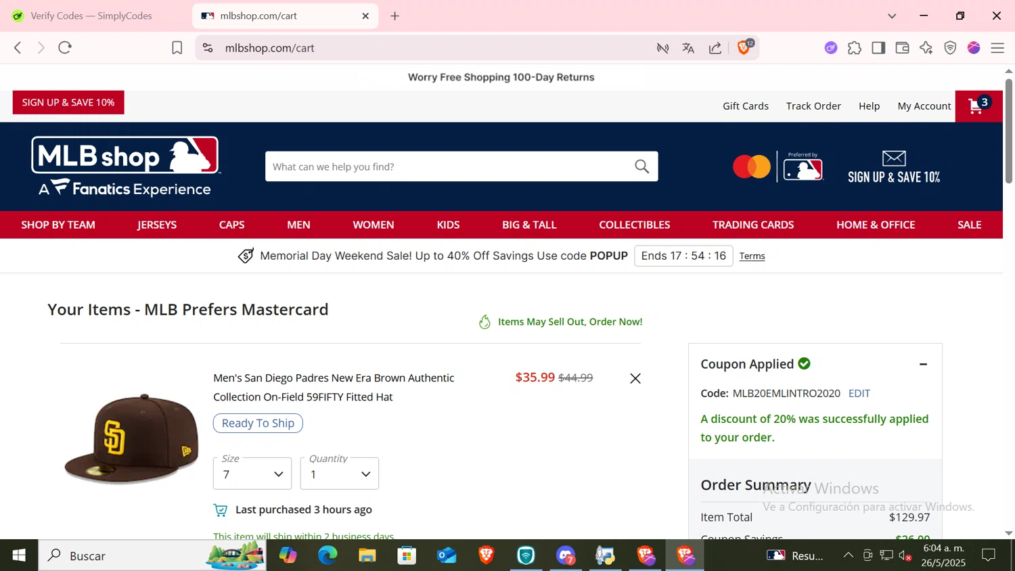Go back using the browser back arrow

tap(18, 47)
